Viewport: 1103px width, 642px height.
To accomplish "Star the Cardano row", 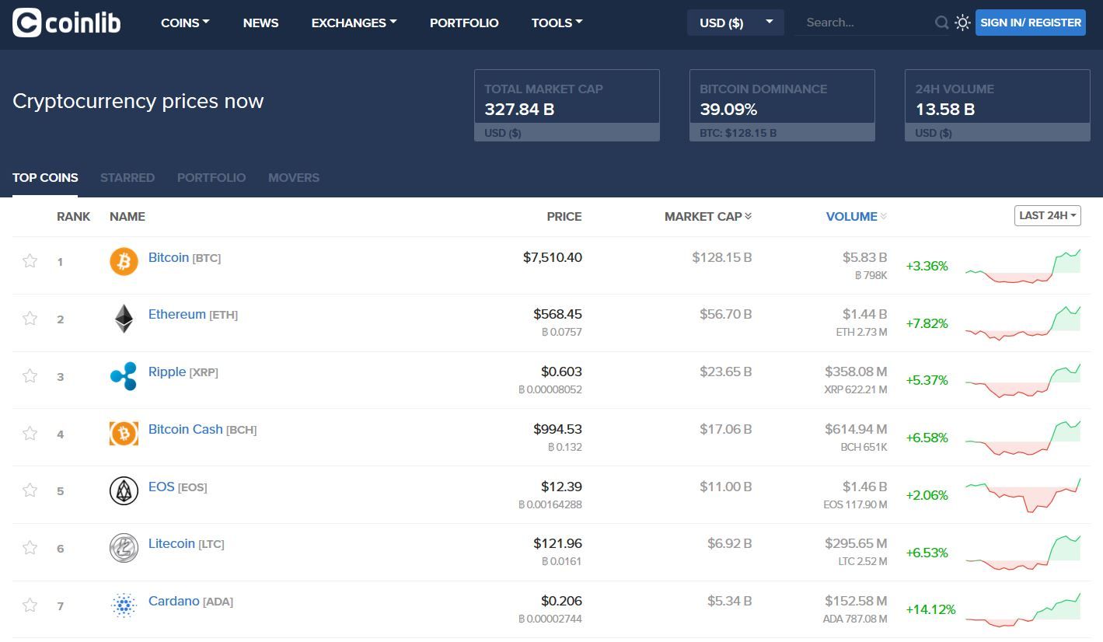I will point(30,605).
